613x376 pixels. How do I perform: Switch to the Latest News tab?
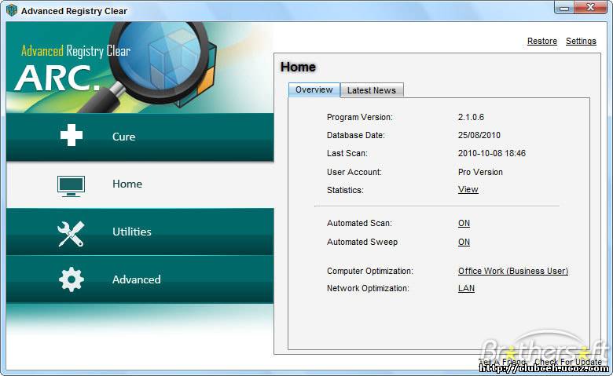click(x=372, y=90)
